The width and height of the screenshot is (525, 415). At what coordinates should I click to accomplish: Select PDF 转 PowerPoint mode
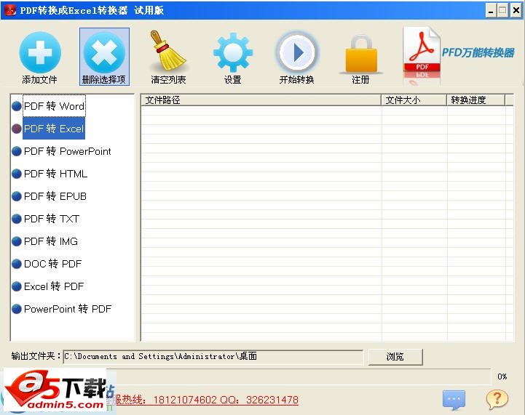pos(67,151)
